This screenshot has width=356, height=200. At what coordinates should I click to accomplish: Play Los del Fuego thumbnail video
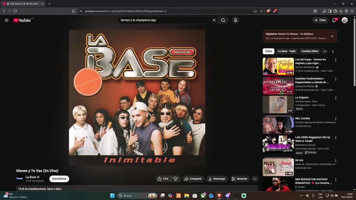coord(278,66)
